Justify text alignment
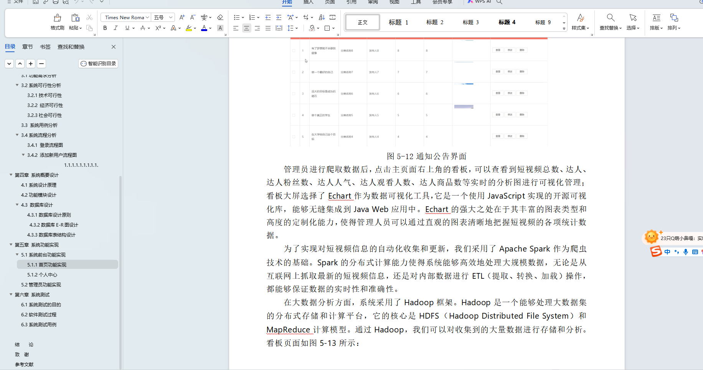The height and width of the screenshot is (370, 703). pyautogui.click(x=268, y=28)
